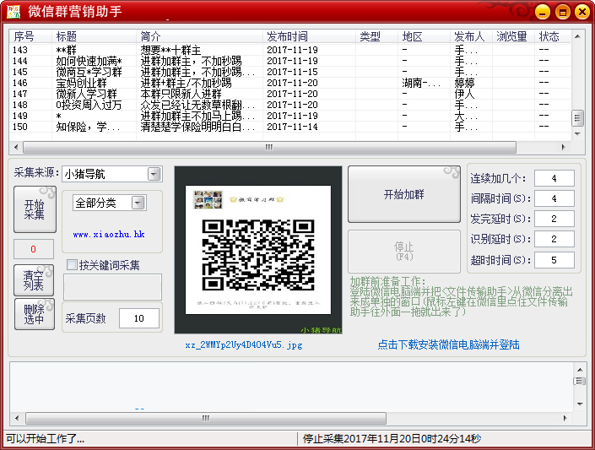The height and width of the screenshot is (450, 595).
Task: Click the empty log output text area
Action: point(291,386)
